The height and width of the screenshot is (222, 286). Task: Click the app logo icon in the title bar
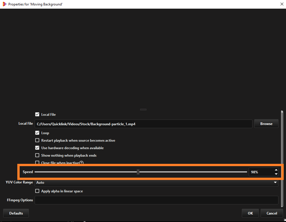point(5,4)
